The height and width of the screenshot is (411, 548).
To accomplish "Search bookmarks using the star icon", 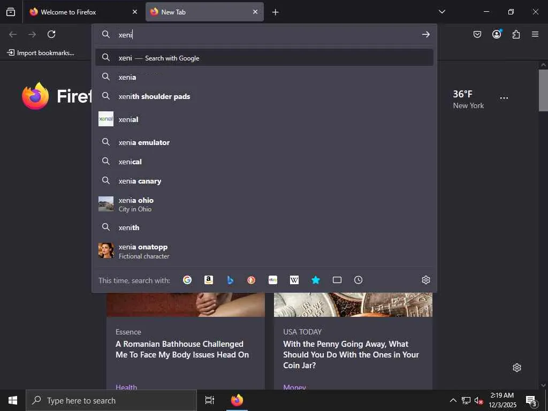I will coord(316,280).
